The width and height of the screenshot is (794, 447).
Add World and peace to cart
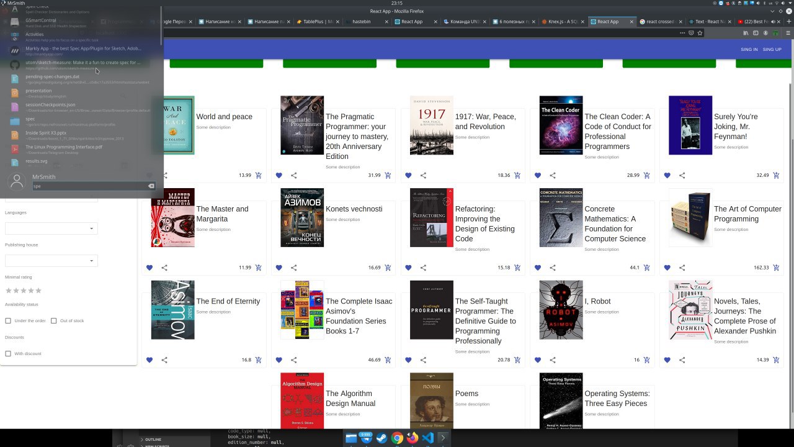[259, 176]
